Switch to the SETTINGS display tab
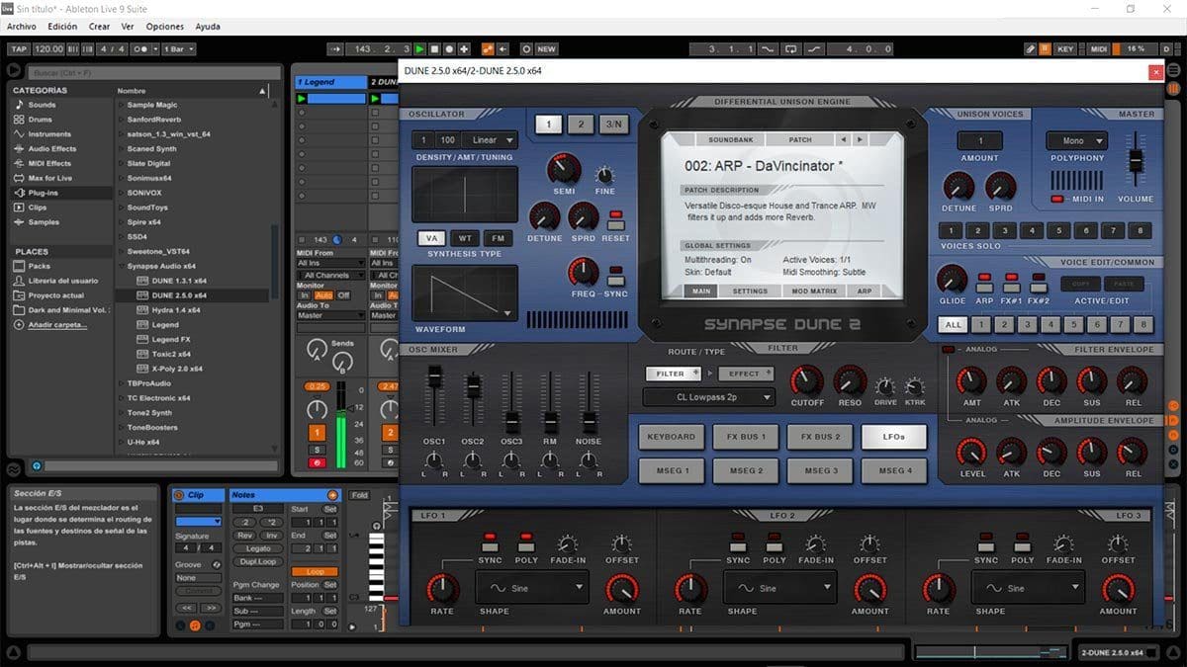This screenshot has height=667, width=1187. [x=750, y=292]
